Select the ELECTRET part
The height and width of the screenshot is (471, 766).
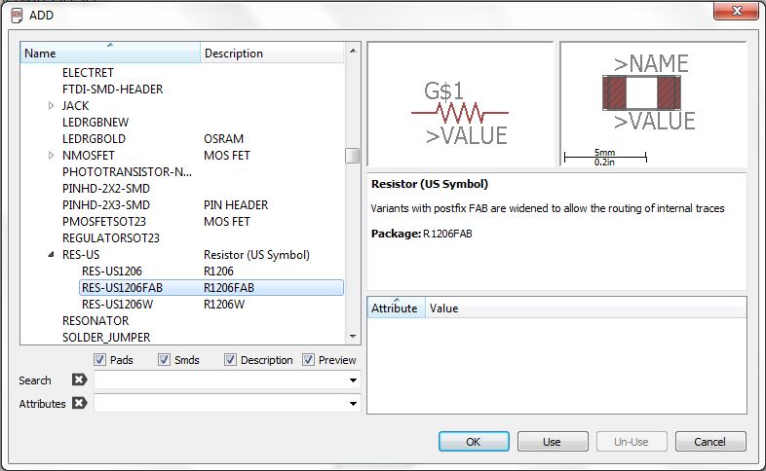click(x=88, y=73)
